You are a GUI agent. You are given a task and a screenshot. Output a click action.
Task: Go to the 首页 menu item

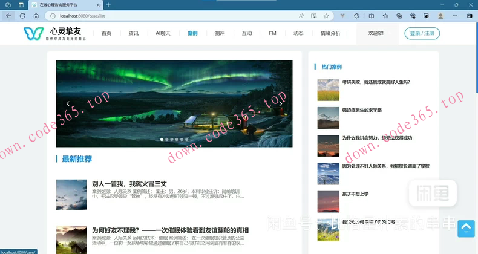point(106,33)
